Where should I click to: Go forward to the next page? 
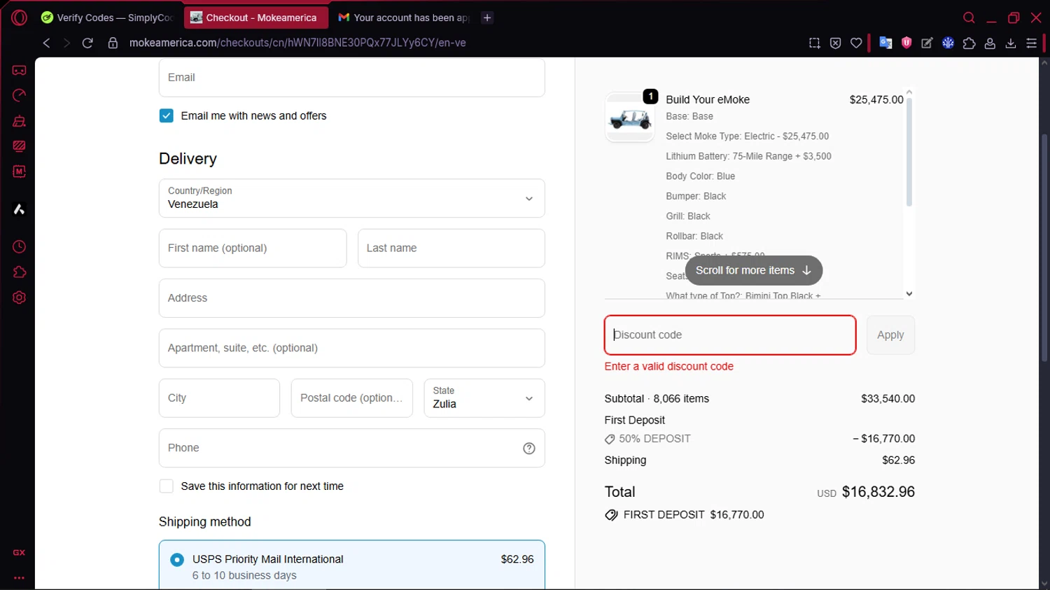click(66, 43)
